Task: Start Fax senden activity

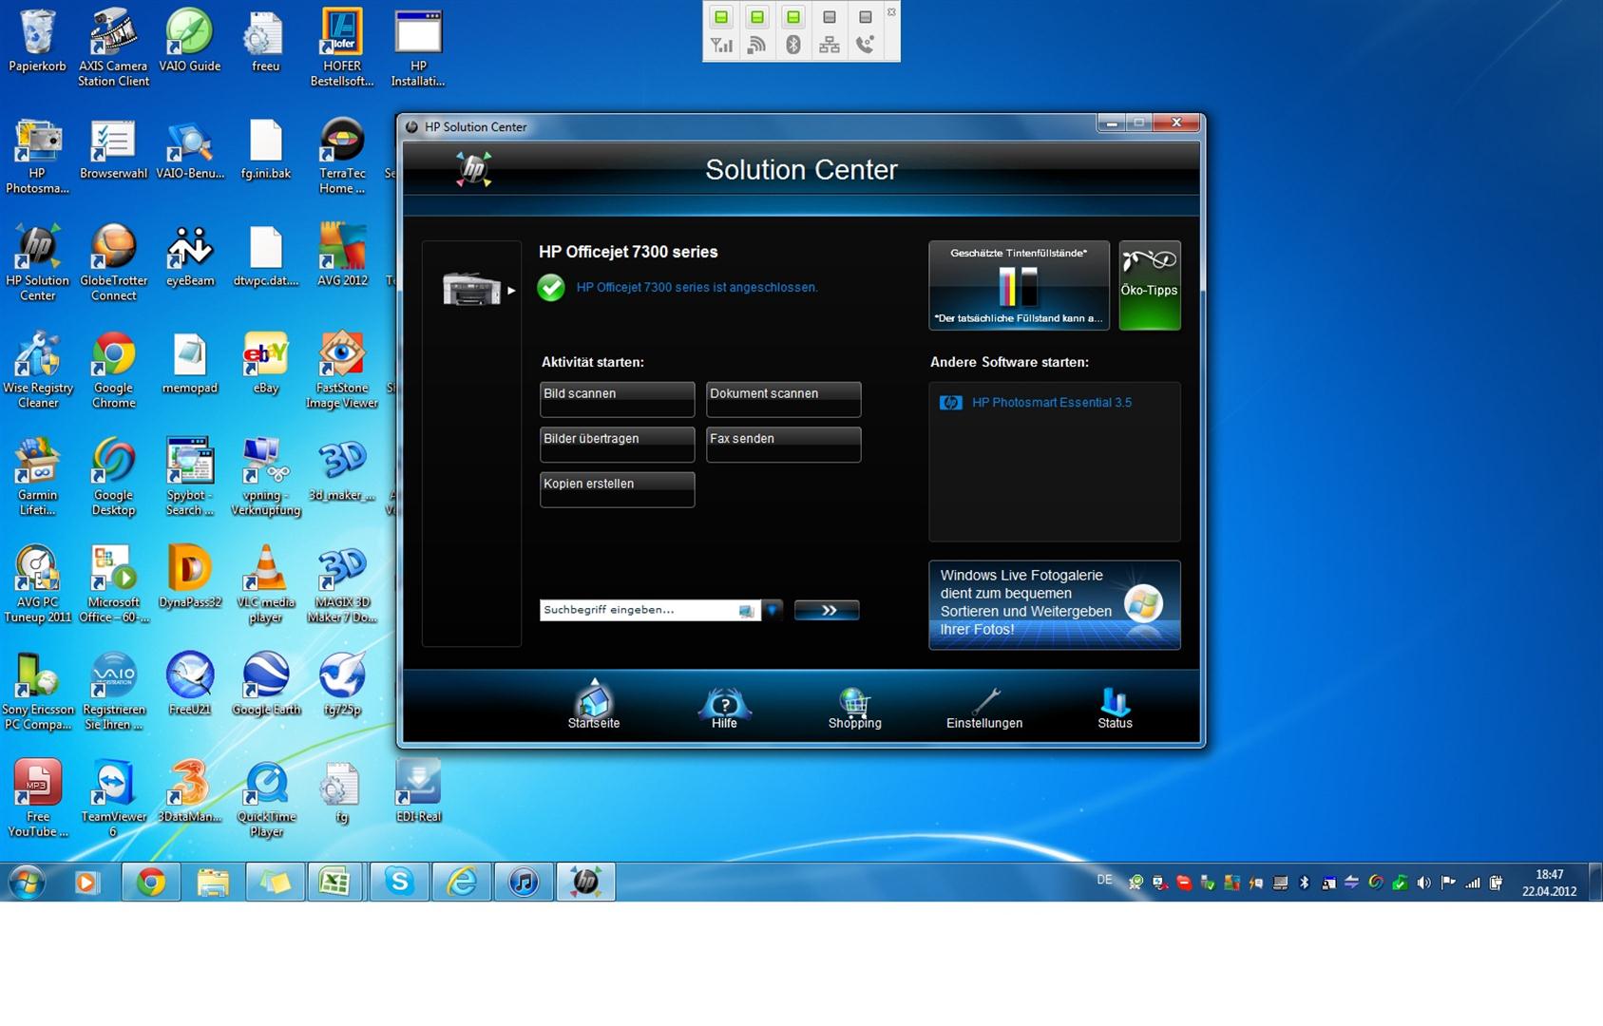Action: coord(783,444)
